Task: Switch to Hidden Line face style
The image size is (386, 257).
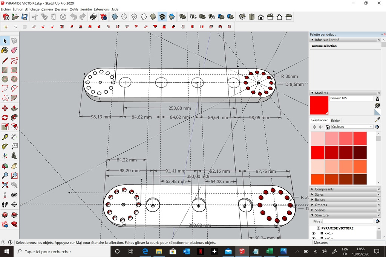Action: [x=144, y=17]
